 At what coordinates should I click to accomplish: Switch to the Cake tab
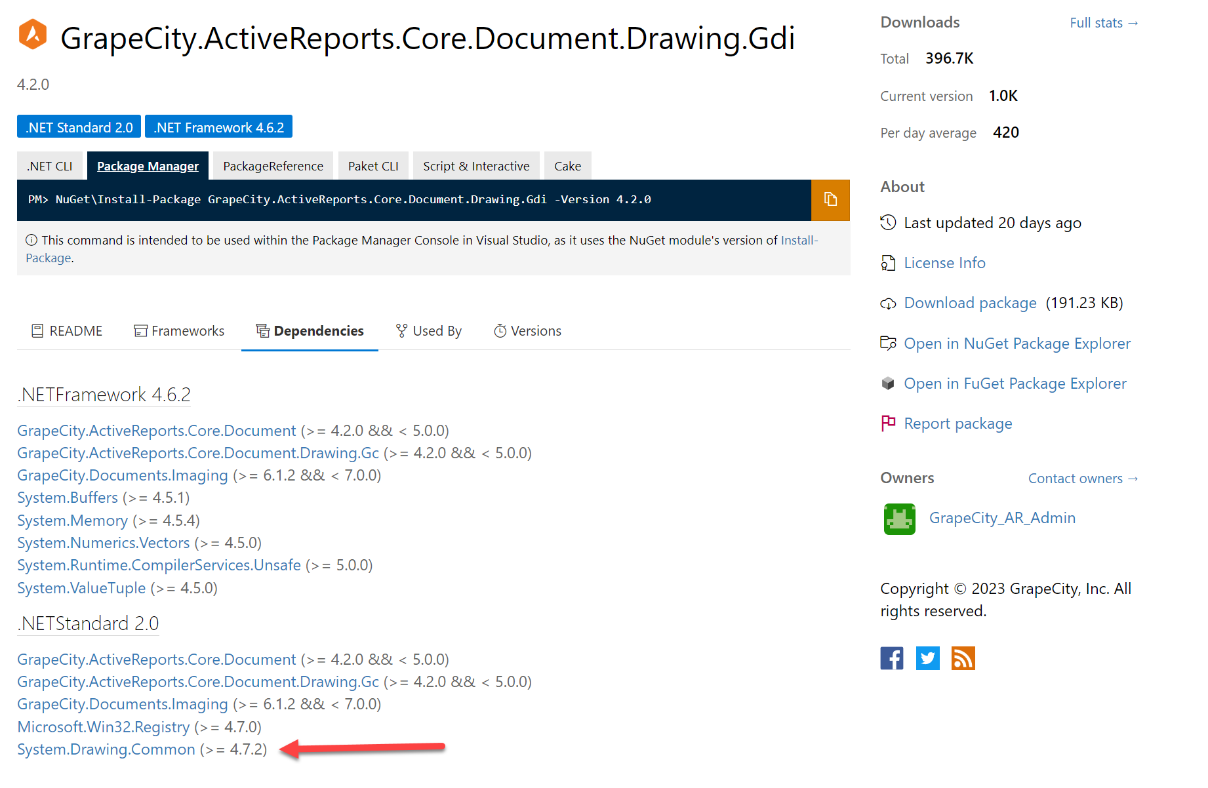coord(567,166)
